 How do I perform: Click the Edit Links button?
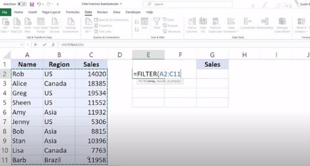click(103, 31)
